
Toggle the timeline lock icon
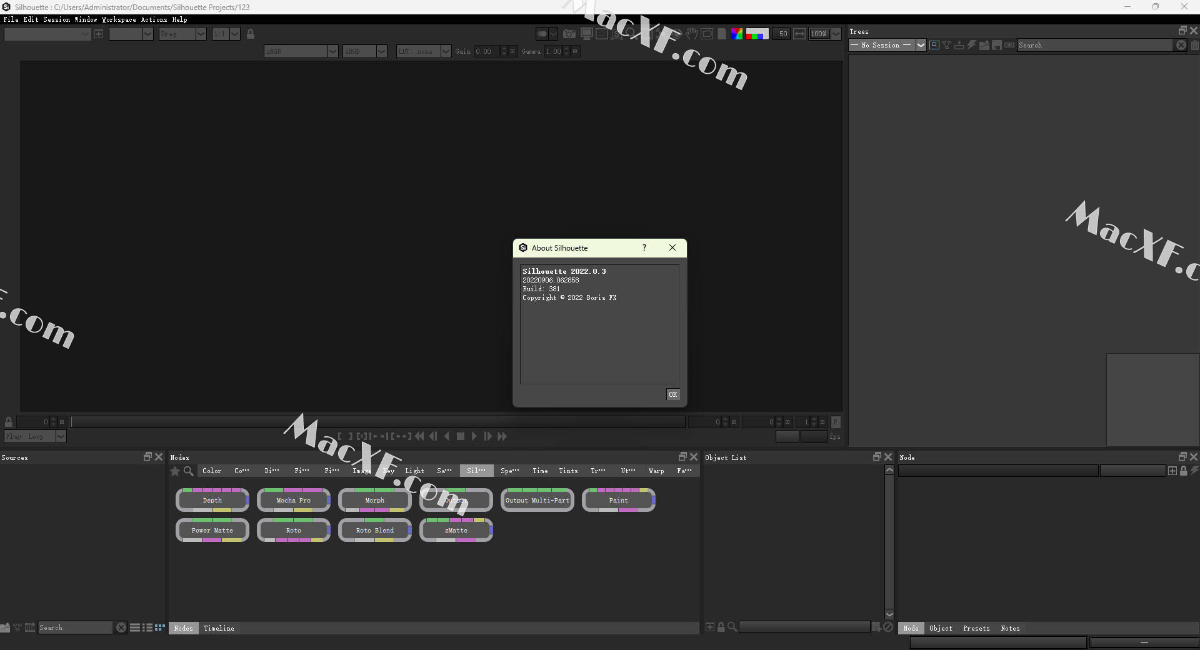click(x=9, y=422)
